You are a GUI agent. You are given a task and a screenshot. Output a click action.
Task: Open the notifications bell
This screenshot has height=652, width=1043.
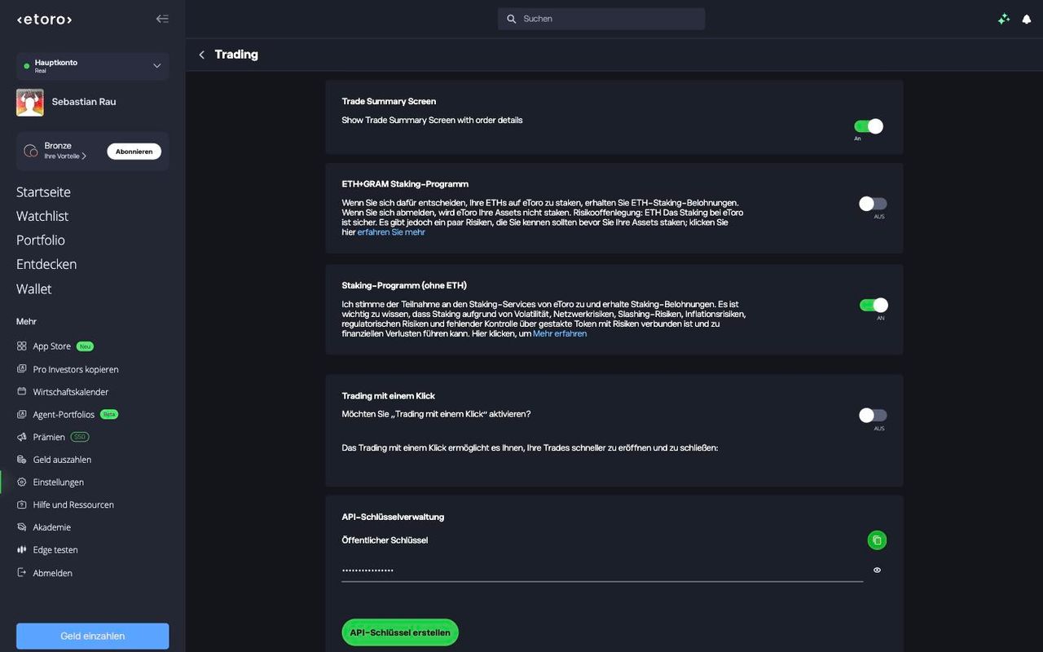click(x=1027, y=19)
